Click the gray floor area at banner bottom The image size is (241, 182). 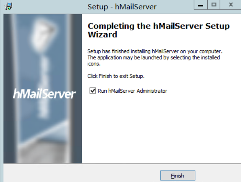(x=43, y=153)
